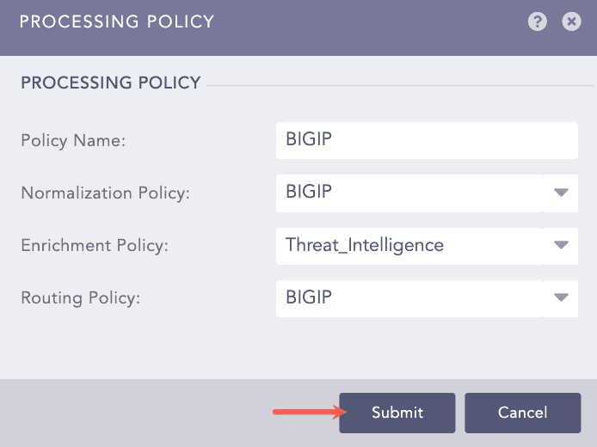Image resolution: width=597 pixels, height=447 pixels.
Task: Click the "Routing Policy:" label
Action: click(80, 298)
